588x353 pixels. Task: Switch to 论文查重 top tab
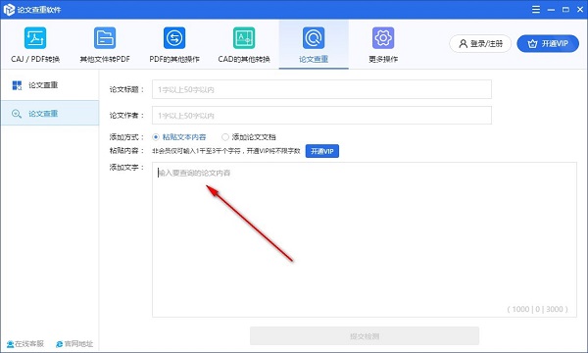click(x=314, y=45)
